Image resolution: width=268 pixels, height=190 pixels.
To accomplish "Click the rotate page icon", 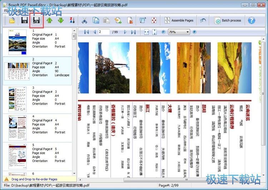I will tap(143, 20).
